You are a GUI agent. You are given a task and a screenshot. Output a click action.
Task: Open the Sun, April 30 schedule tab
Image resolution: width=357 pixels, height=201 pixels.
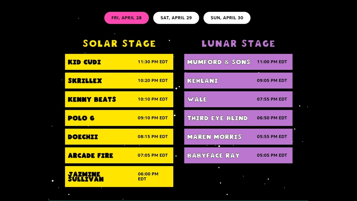click(227, 18)
